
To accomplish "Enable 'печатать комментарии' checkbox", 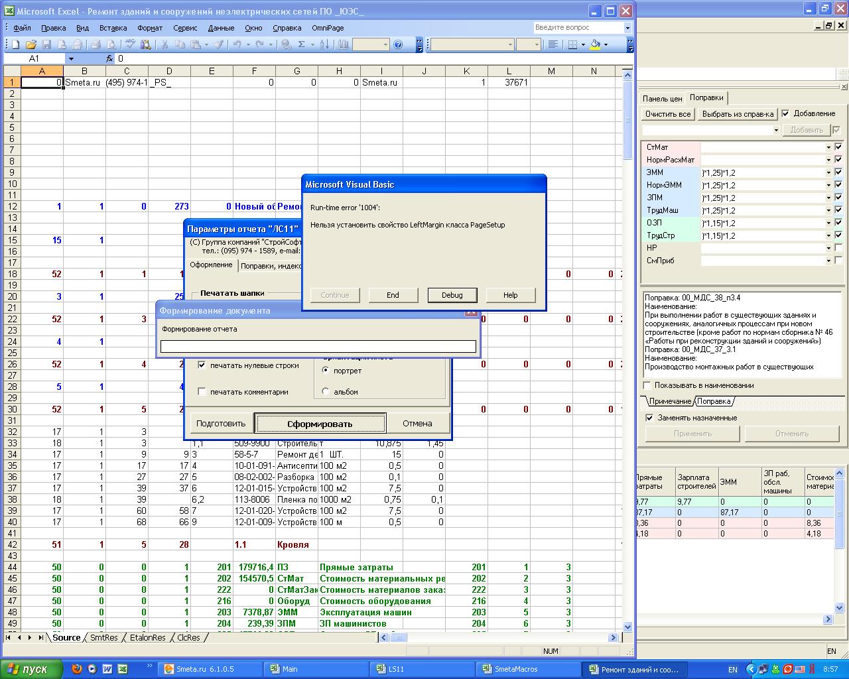I will (202, 392).
